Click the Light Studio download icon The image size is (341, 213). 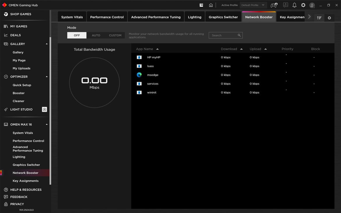tap(44, 109)
